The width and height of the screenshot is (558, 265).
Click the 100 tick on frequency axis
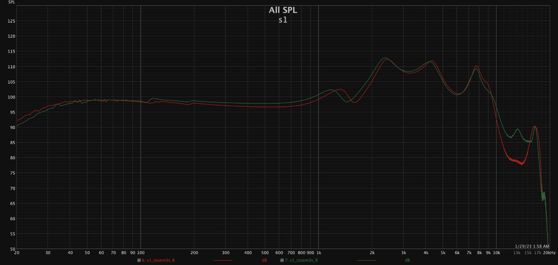[x=141, y=253]
